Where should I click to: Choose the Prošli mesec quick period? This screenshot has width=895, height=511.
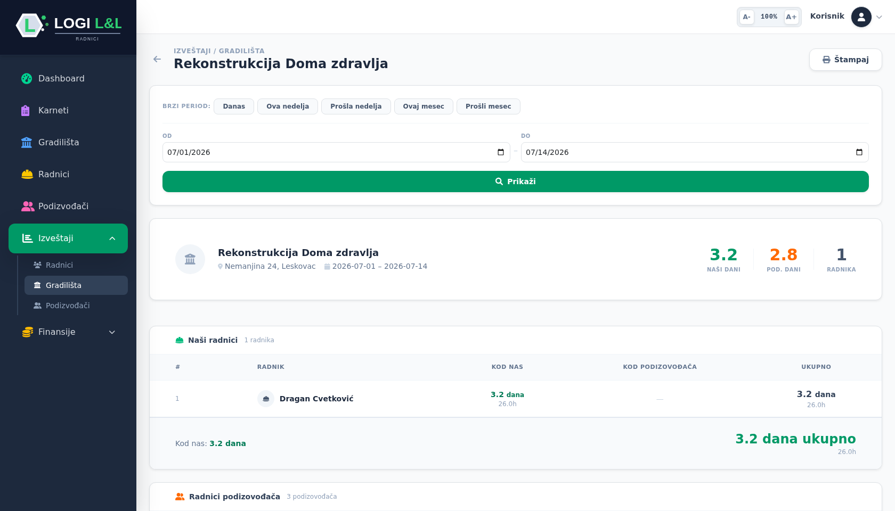coord(489,106)
